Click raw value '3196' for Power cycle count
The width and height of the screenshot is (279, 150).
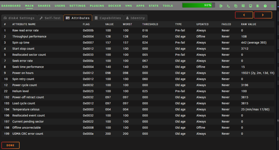coord(245,85)
